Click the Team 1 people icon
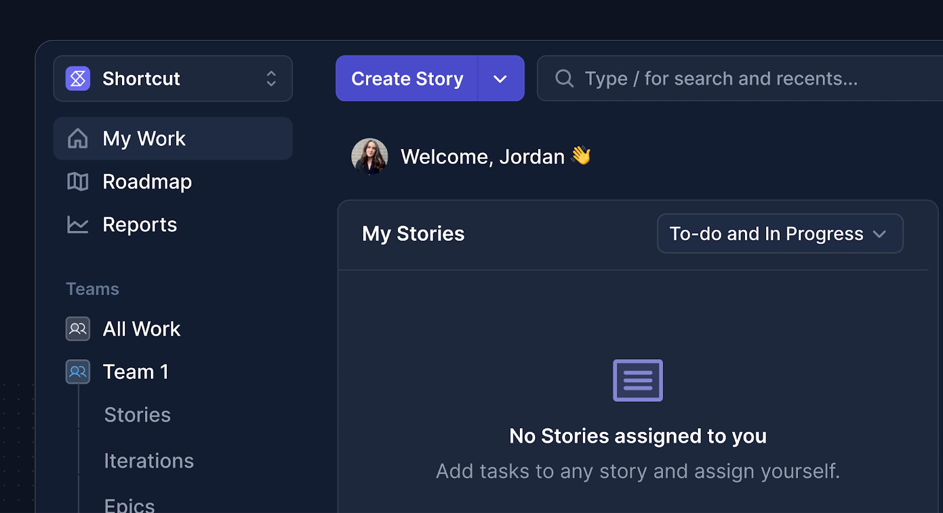943x513 pixels. (78, 372)
